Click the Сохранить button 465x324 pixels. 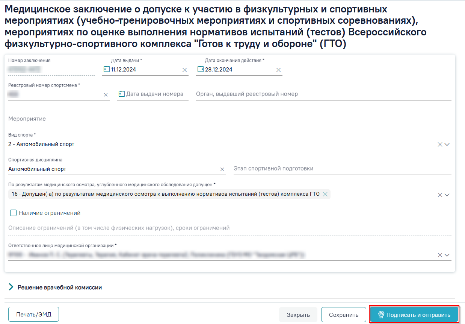click(x=344, y=315)
